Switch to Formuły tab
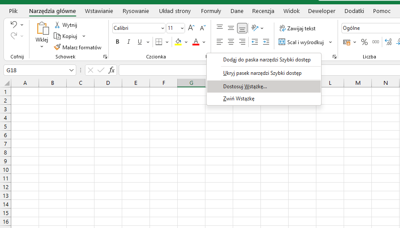 click(211, 11)
